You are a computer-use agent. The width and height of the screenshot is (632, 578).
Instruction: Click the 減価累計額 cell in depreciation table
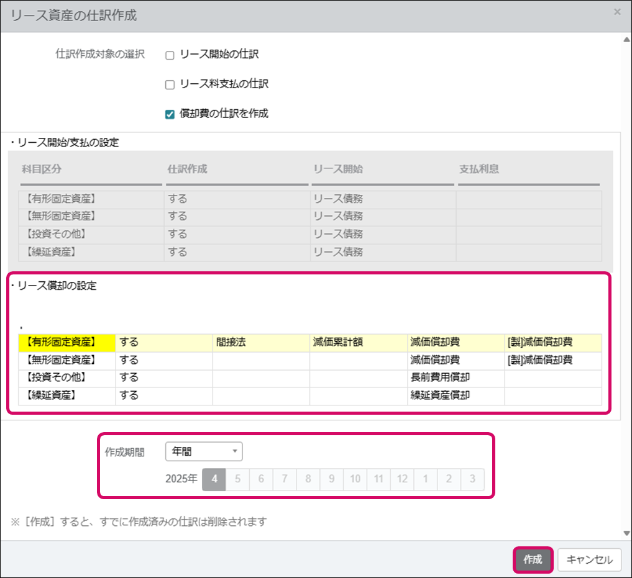[358, 343]
